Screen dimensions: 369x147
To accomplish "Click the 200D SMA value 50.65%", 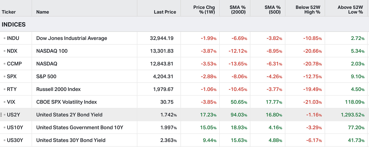I will click(x=239, y=102).
